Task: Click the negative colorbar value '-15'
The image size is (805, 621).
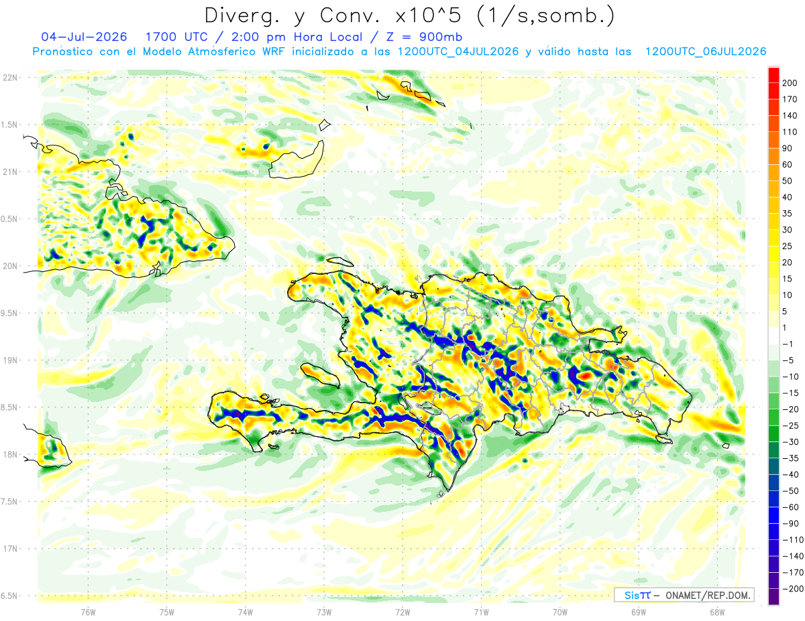Action: 790,393
